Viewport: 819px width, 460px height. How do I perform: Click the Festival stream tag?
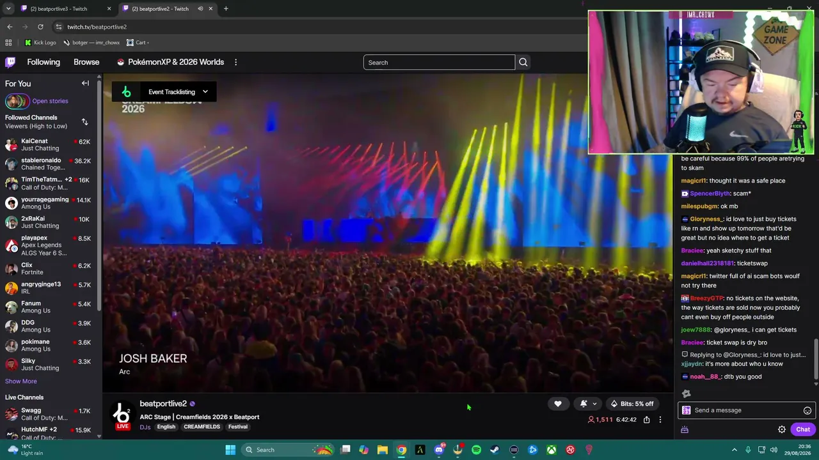(x=237, y=427)
